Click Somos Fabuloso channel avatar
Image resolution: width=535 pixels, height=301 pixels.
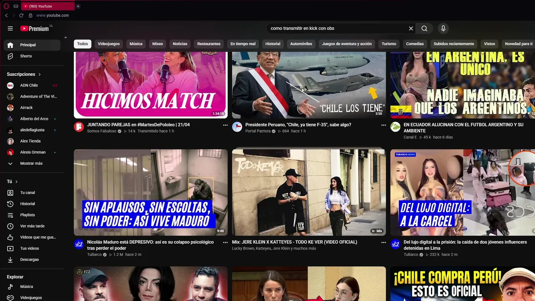79,127
